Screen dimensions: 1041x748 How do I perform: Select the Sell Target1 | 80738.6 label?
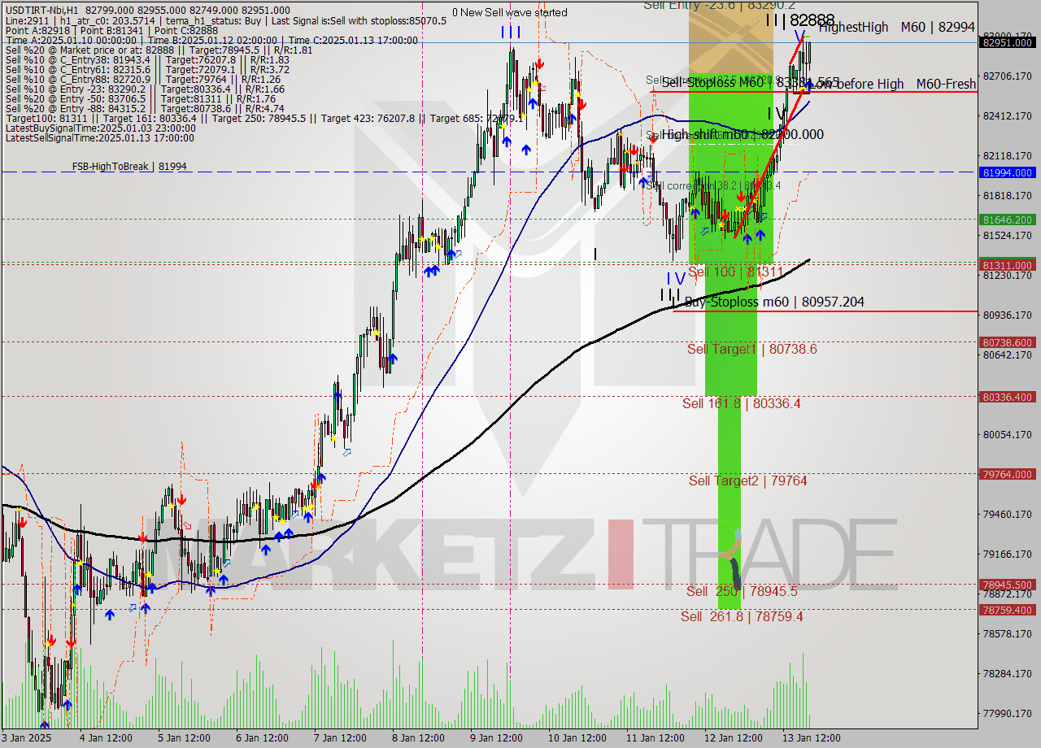(x=752, y=349)
